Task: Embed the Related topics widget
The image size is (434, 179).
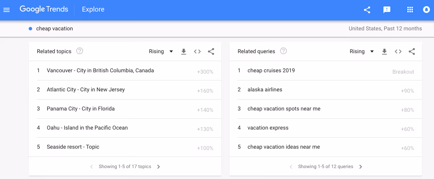Action: [197, 51]
